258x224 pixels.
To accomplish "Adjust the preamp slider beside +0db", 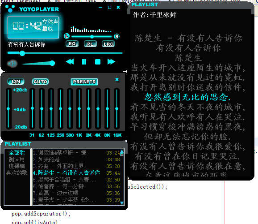I will click(8, 109).
